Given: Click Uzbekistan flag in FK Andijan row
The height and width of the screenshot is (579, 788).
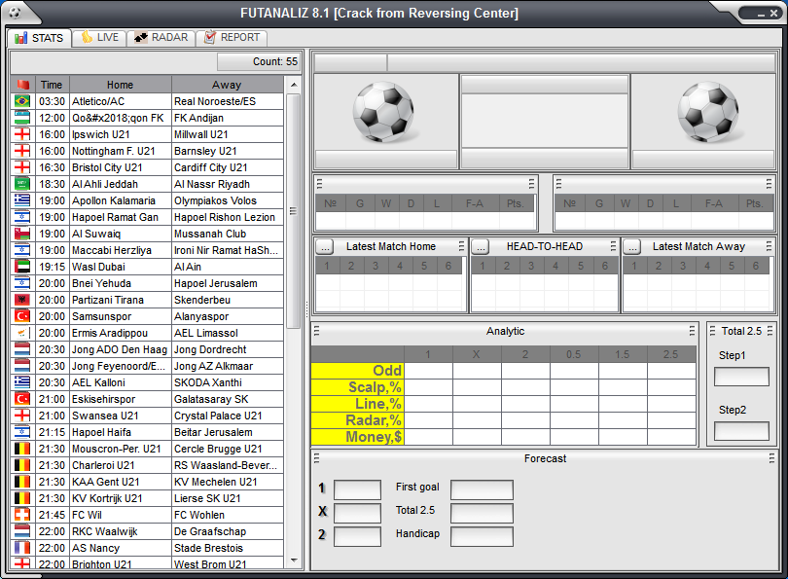Looking at the screenshot, I should click(x=22, y=118).
